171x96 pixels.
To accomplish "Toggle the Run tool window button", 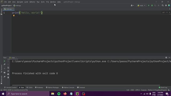I will (x=21, y=87).
